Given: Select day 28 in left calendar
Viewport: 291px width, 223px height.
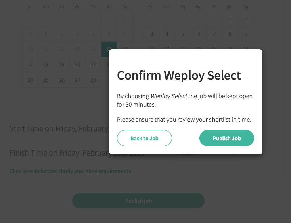Looking at the screenshot, I should (x=93, y=80).
